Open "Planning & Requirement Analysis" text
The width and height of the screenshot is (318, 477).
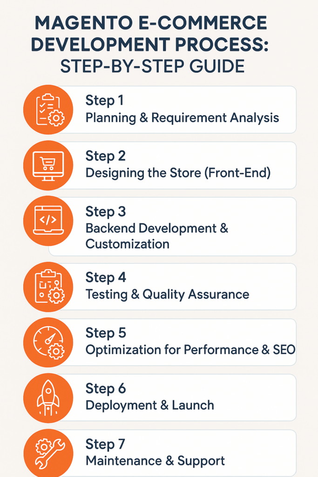182,117
